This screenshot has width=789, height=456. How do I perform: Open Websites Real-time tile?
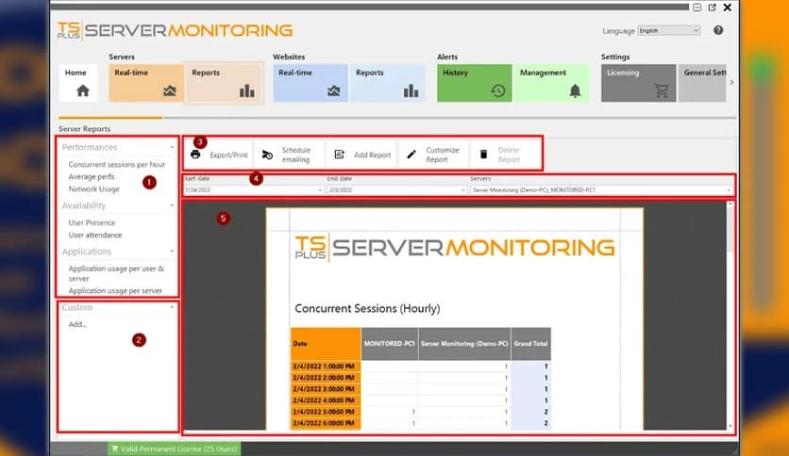310,83
